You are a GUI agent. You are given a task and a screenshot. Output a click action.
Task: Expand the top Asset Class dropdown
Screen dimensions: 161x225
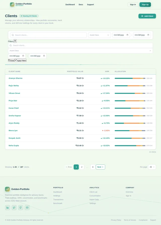tap(99, 35)
